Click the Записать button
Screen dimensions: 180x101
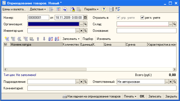coord(155,96)
